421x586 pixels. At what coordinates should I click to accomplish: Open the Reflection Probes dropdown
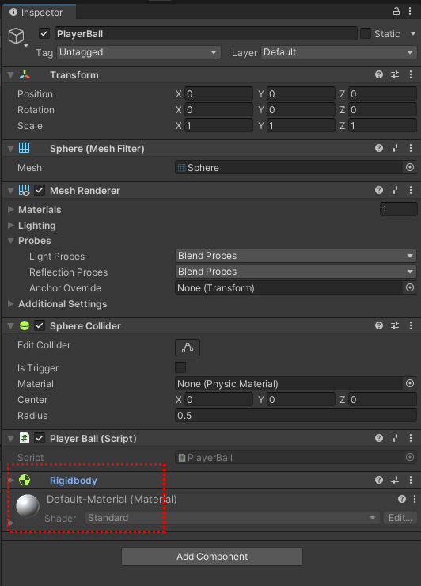295,272
